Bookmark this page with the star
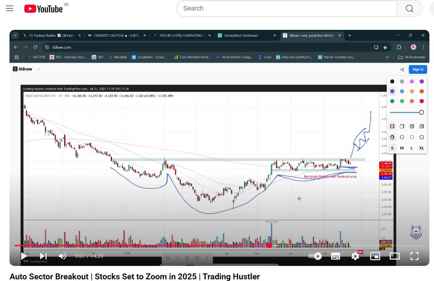The width and height of the screenshot is (434, 281). (385, 47)
